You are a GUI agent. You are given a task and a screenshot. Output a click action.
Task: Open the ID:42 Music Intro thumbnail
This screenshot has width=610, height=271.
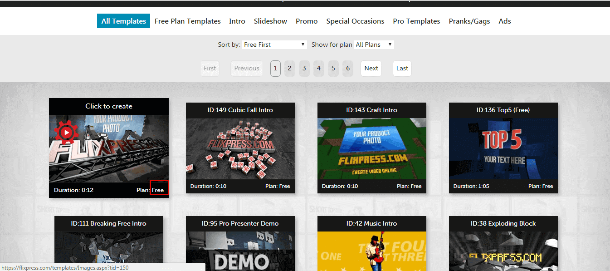pyautogui.click(x=372, y=251)
